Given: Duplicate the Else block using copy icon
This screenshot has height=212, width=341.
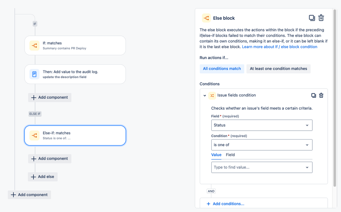Looking at the screenshot, I should [x=312, y=18].
